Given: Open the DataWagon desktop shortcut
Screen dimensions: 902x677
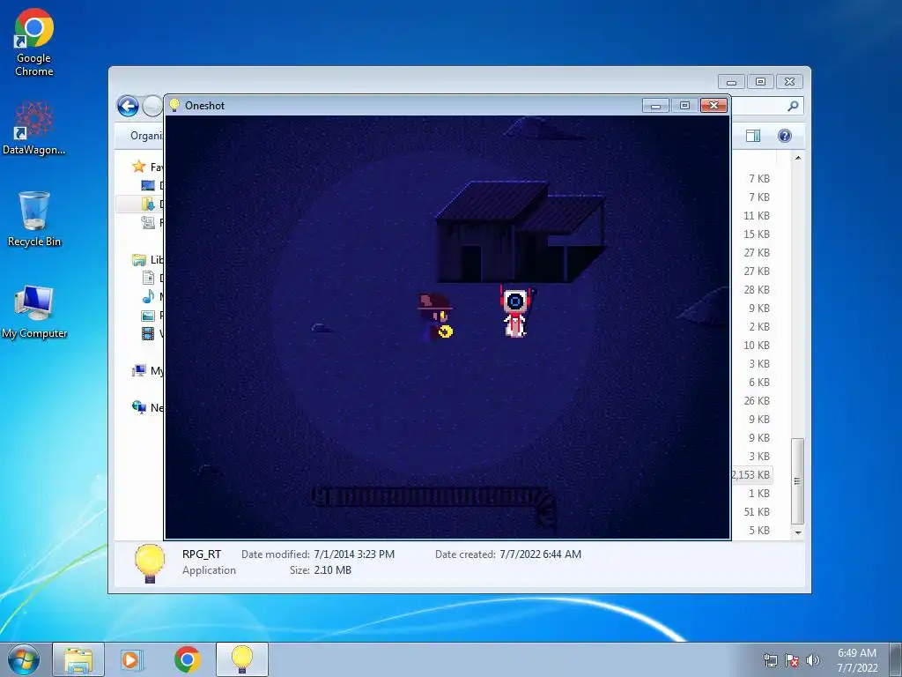Looking at the screenshot, I should click(x=33, y=128).
